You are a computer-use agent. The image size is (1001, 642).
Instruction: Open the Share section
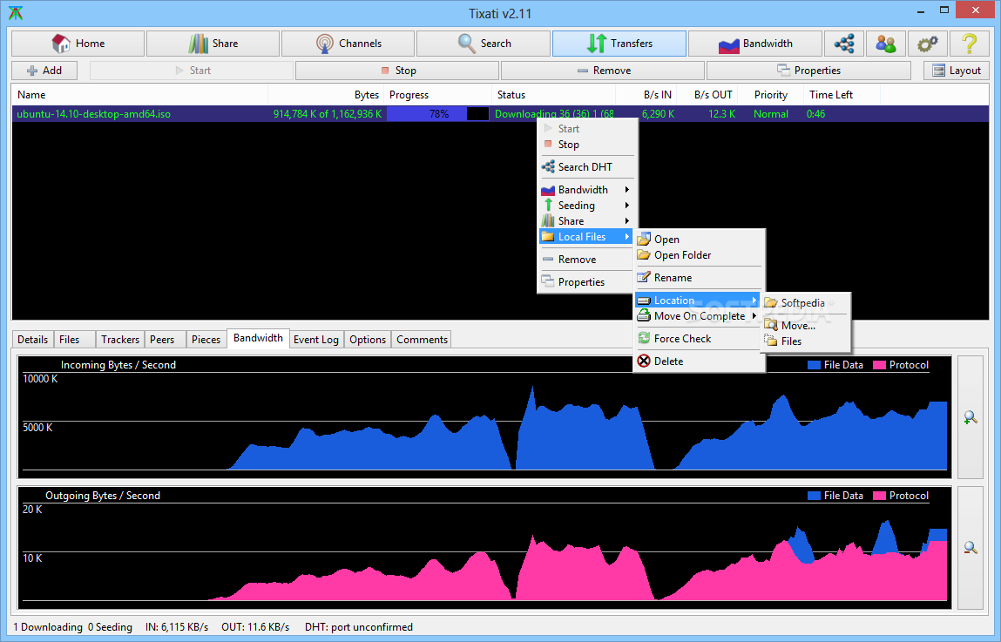click(213, 44)
